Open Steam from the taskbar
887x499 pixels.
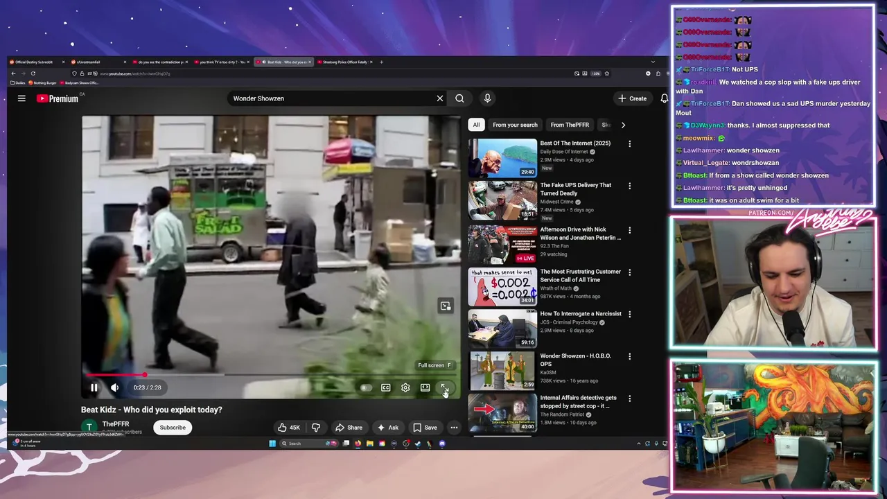pyautogui.click(x=418, y=444)
